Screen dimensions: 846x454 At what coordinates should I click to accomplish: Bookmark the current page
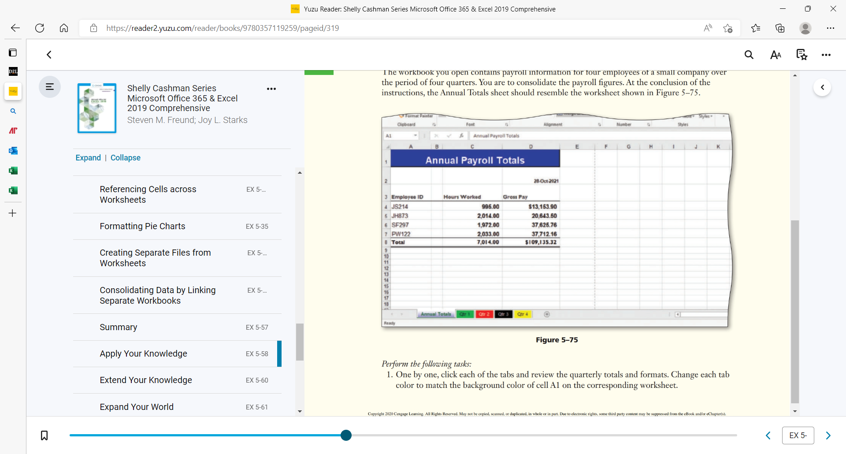click(x=45, y=435)
